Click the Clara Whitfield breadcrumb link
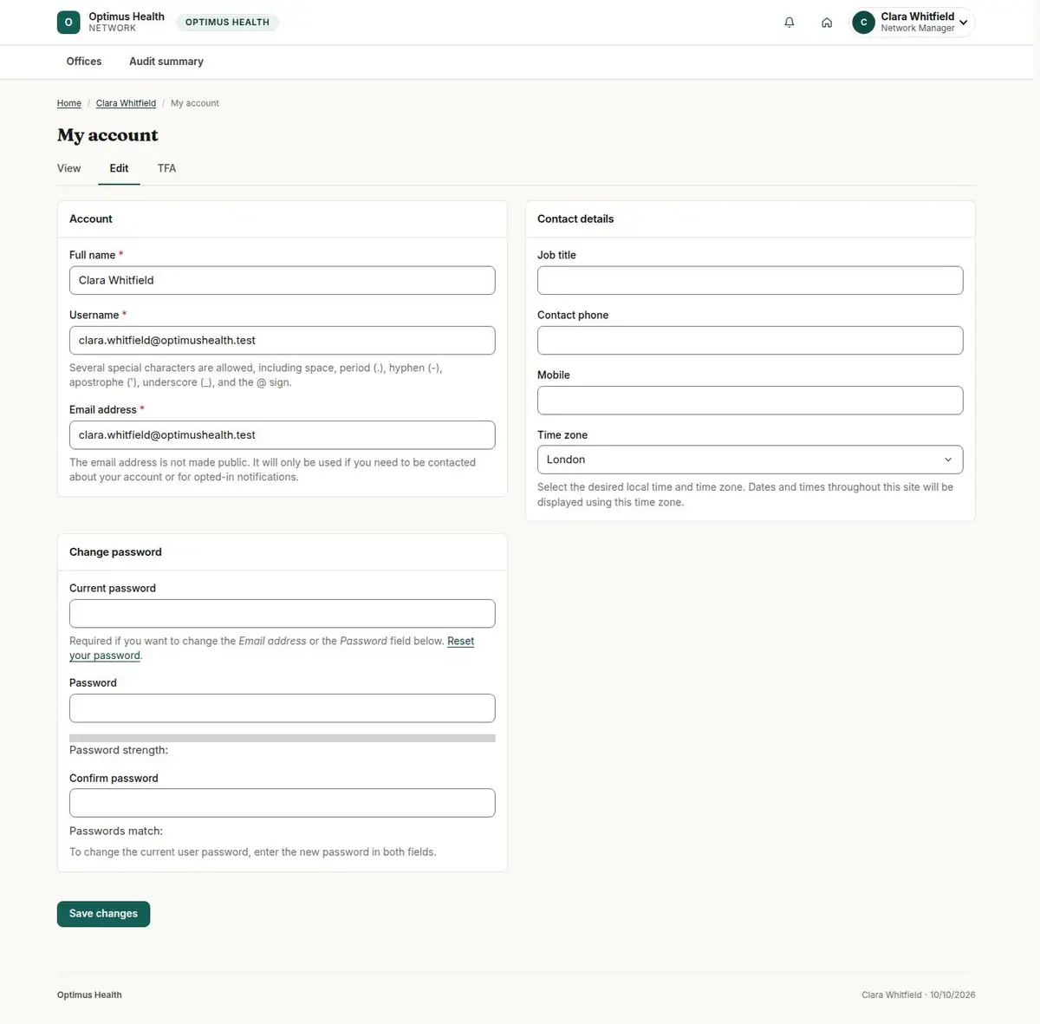This screenshot has width=1040, height=1024. [x=126, y=103]
